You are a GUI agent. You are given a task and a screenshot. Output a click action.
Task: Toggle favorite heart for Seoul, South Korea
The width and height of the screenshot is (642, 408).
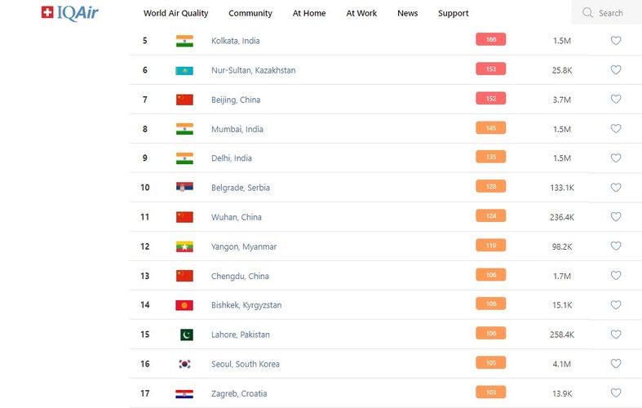point(616,364)
